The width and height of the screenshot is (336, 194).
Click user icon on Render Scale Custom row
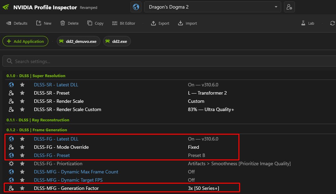coord(11,109)
